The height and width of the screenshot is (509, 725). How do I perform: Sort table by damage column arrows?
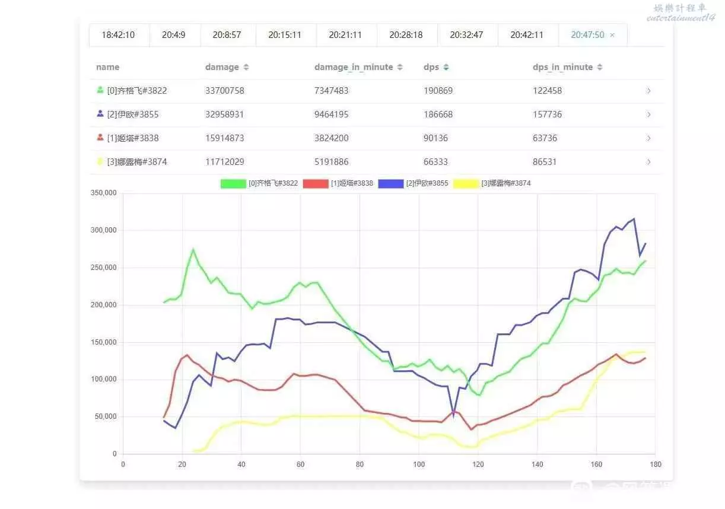tap(246, 68)
